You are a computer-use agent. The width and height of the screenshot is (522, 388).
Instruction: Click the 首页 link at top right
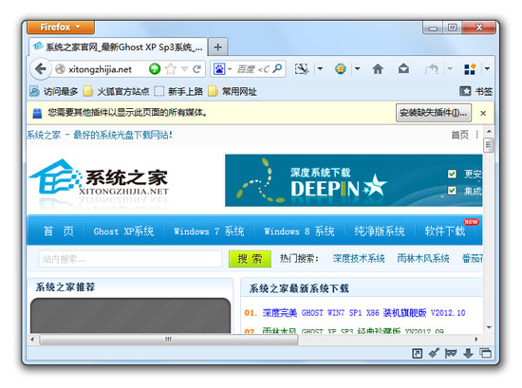(459, 135)
